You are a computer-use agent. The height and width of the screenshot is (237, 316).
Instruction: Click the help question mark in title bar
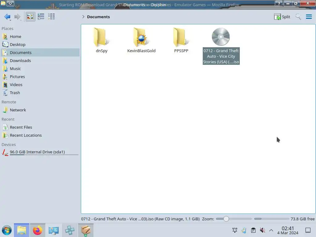click(279, 3)
